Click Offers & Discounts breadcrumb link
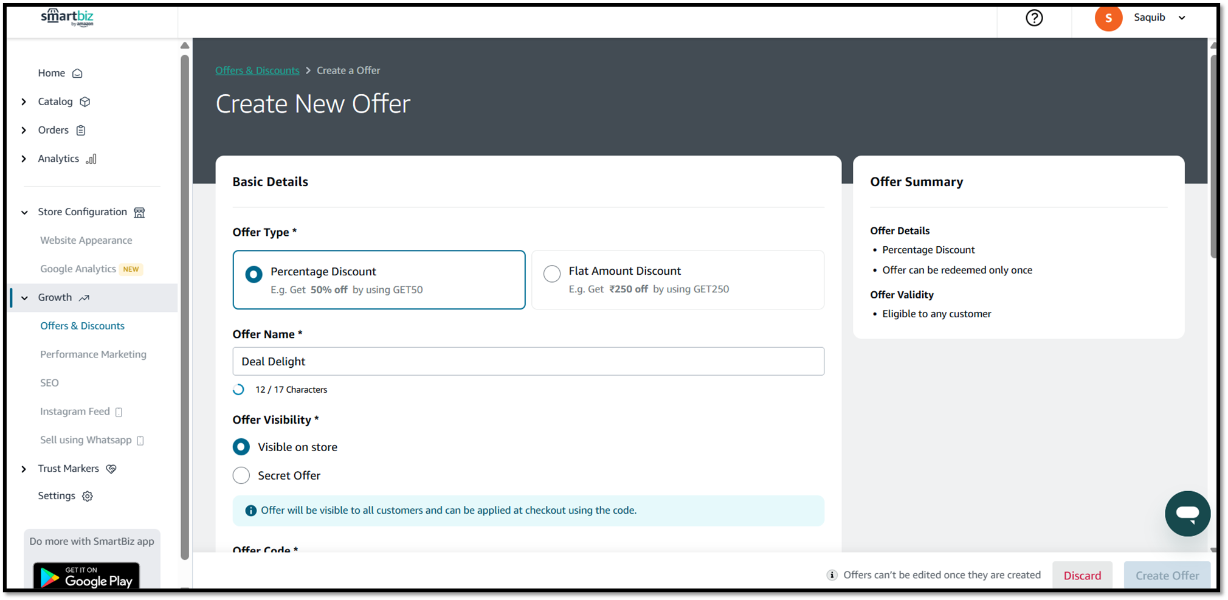The image size is (1228, 600). click(x=257, y=71)
